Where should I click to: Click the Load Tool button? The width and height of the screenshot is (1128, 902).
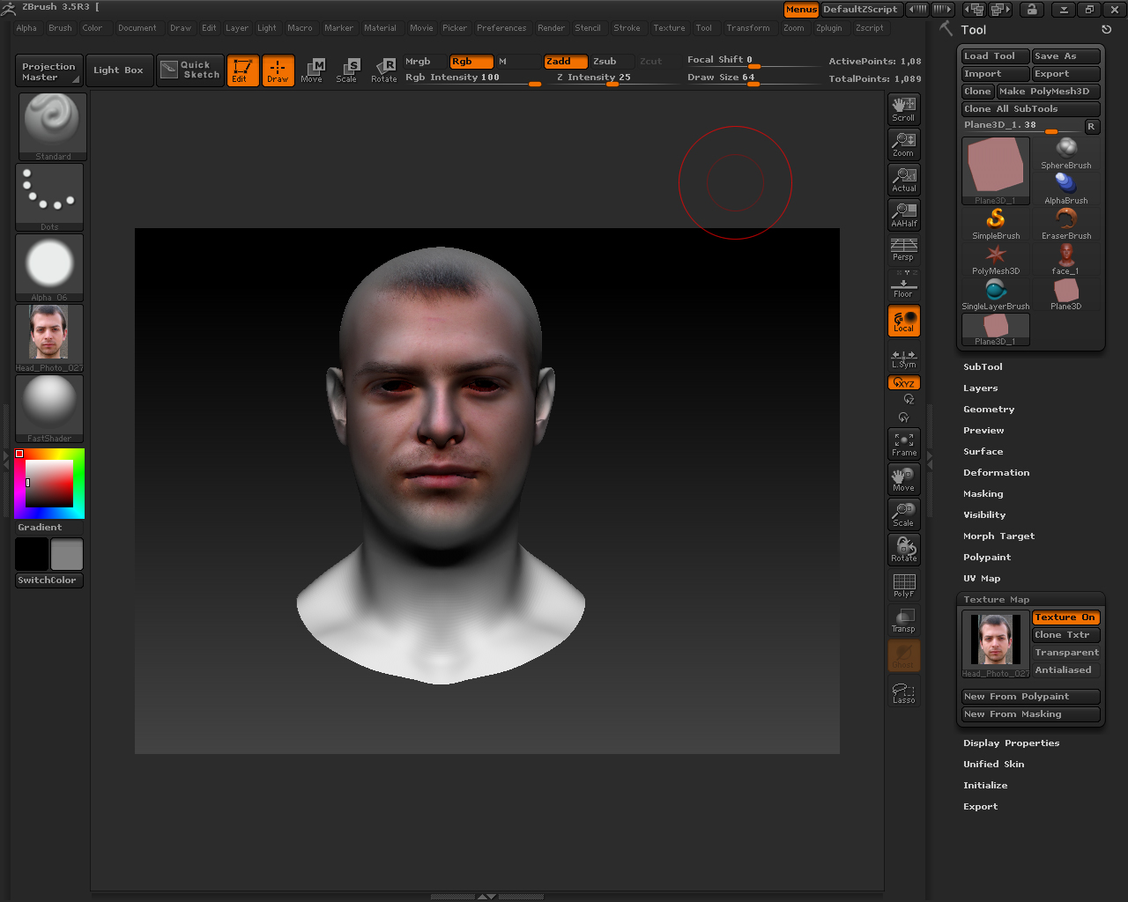(x=993, y=55)
